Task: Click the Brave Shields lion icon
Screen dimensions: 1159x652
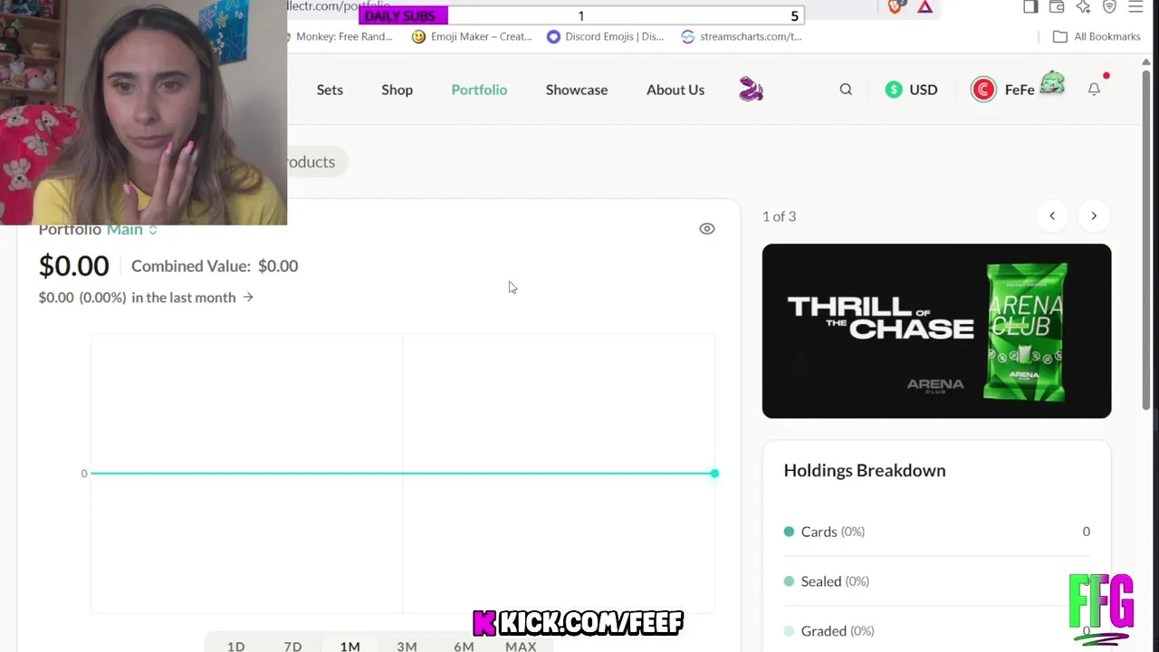Action: (896, 7)
